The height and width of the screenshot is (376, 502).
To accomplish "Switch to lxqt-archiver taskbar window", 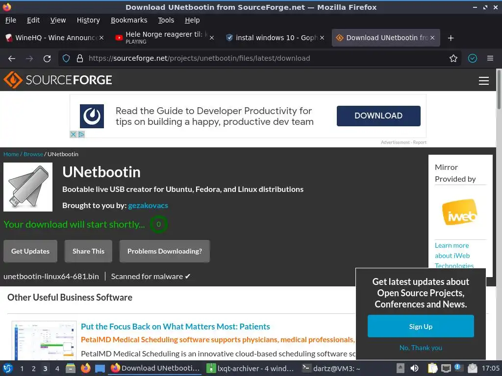I will click(251, 368).
